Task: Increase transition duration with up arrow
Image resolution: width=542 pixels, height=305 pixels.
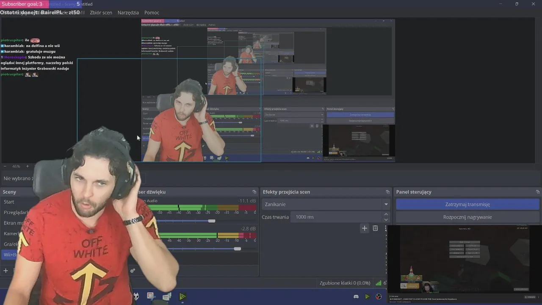Action: pos(386,214)
